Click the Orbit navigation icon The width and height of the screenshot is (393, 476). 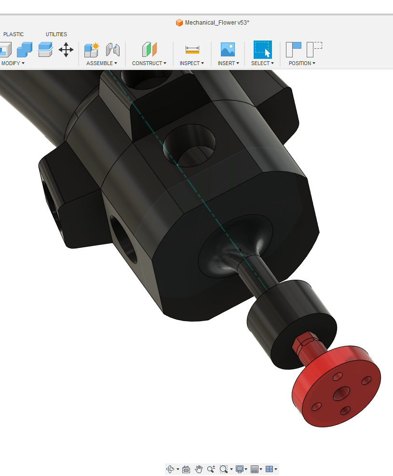tap(170, 469)
